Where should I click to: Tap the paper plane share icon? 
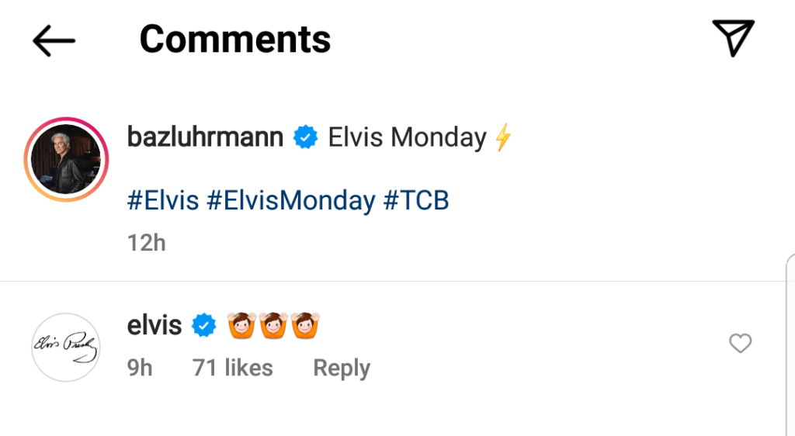point(733,38)
